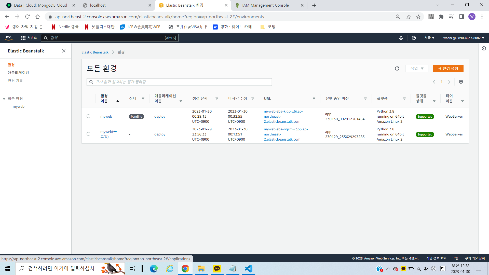Sort by 생성 날짜 column arrow
The height and width of the screenshot is (275, 489).
[217, 99]
